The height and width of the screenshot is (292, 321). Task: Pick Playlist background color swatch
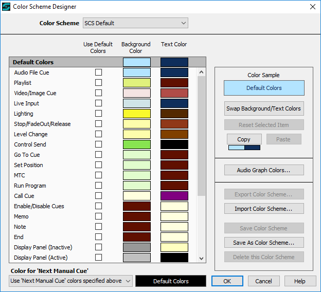137,83
